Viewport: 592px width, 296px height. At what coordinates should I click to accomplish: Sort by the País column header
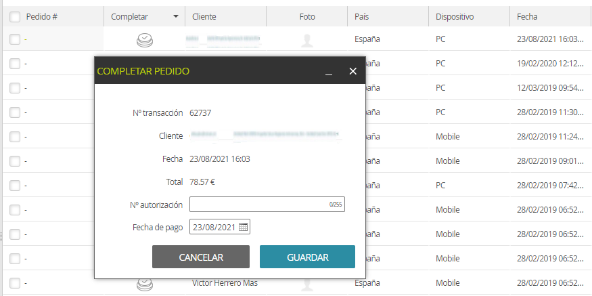click(362, 17)
